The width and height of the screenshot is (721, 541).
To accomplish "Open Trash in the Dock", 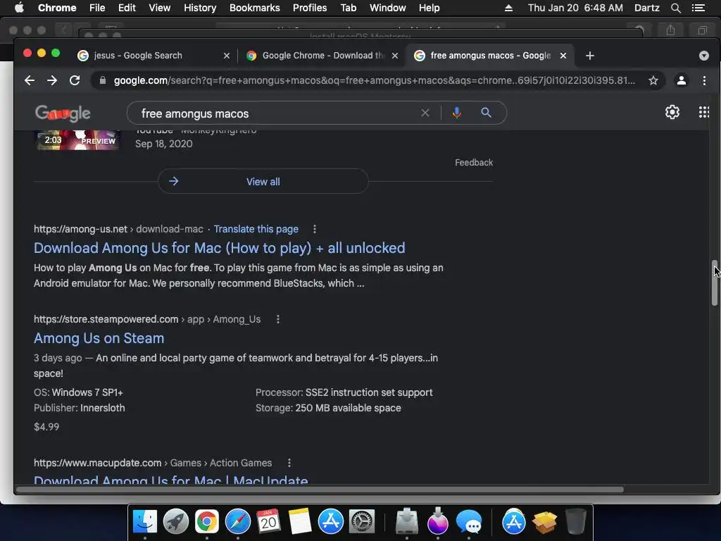I will point(575,522).
